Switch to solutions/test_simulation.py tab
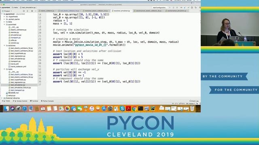Image resolution: width=259 pixels, height=145 pixels. pos(177,11)
